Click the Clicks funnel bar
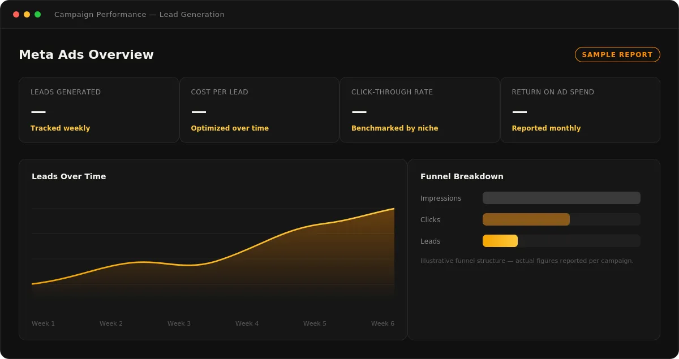Image resolution: width=679 pixels, height=359 pixels. (x=526, y=219)
